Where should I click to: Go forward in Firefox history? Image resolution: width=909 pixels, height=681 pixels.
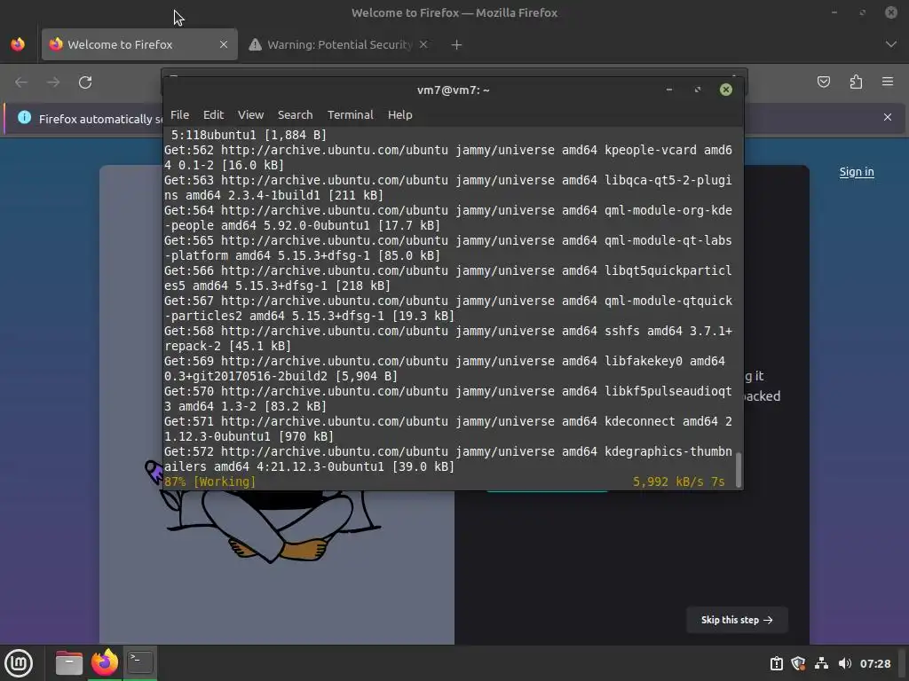point(53,82)
